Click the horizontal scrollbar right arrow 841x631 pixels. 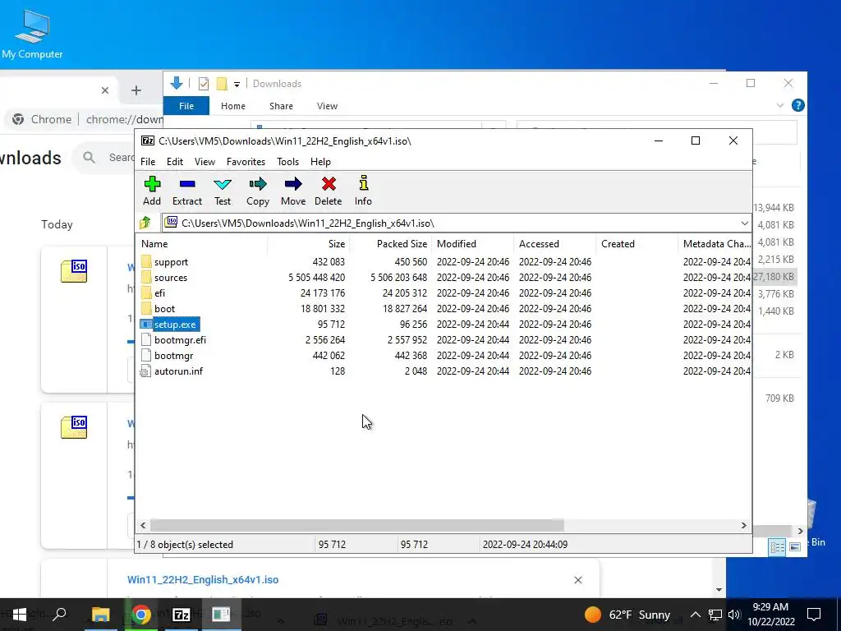coord(744,525)
